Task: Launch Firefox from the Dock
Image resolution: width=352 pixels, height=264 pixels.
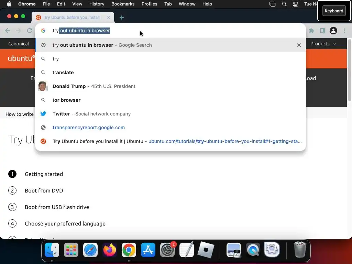Action: (110, 250)
